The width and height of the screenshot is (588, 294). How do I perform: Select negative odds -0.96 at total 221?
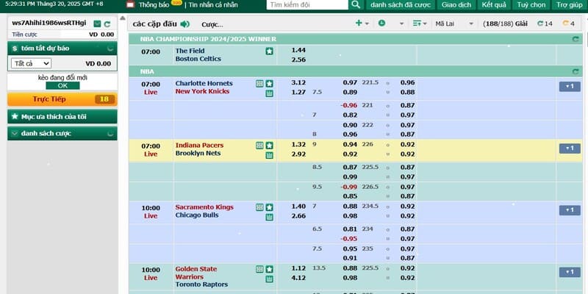coord(348,105)
